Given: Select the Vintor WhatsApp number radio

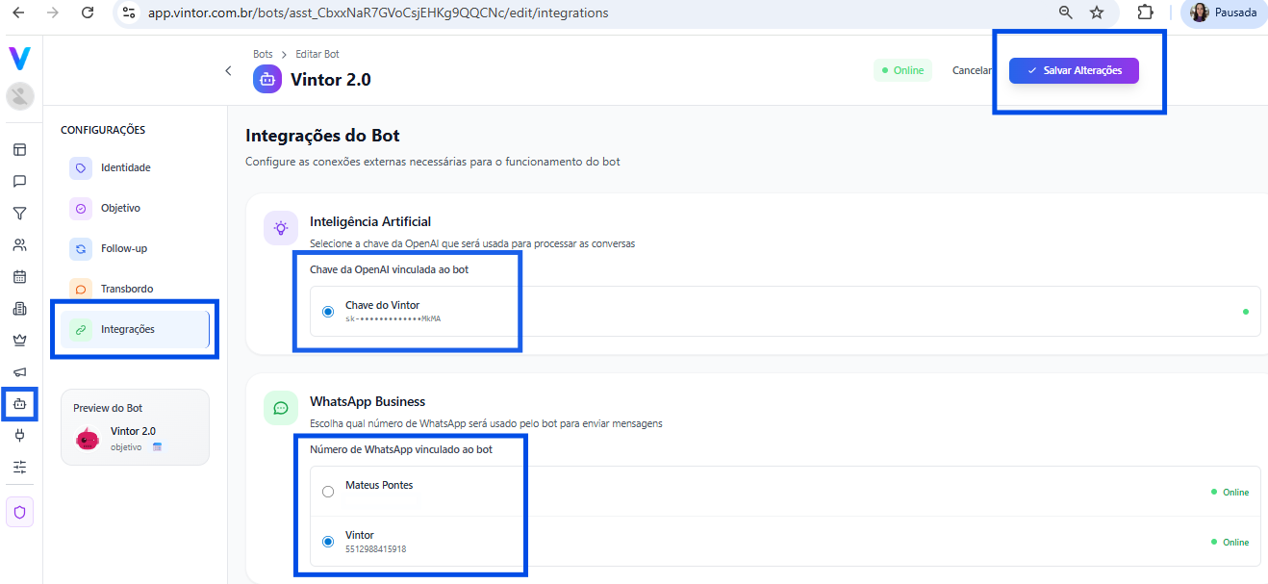Looking at the screenshot, I should tap(328, 542).
